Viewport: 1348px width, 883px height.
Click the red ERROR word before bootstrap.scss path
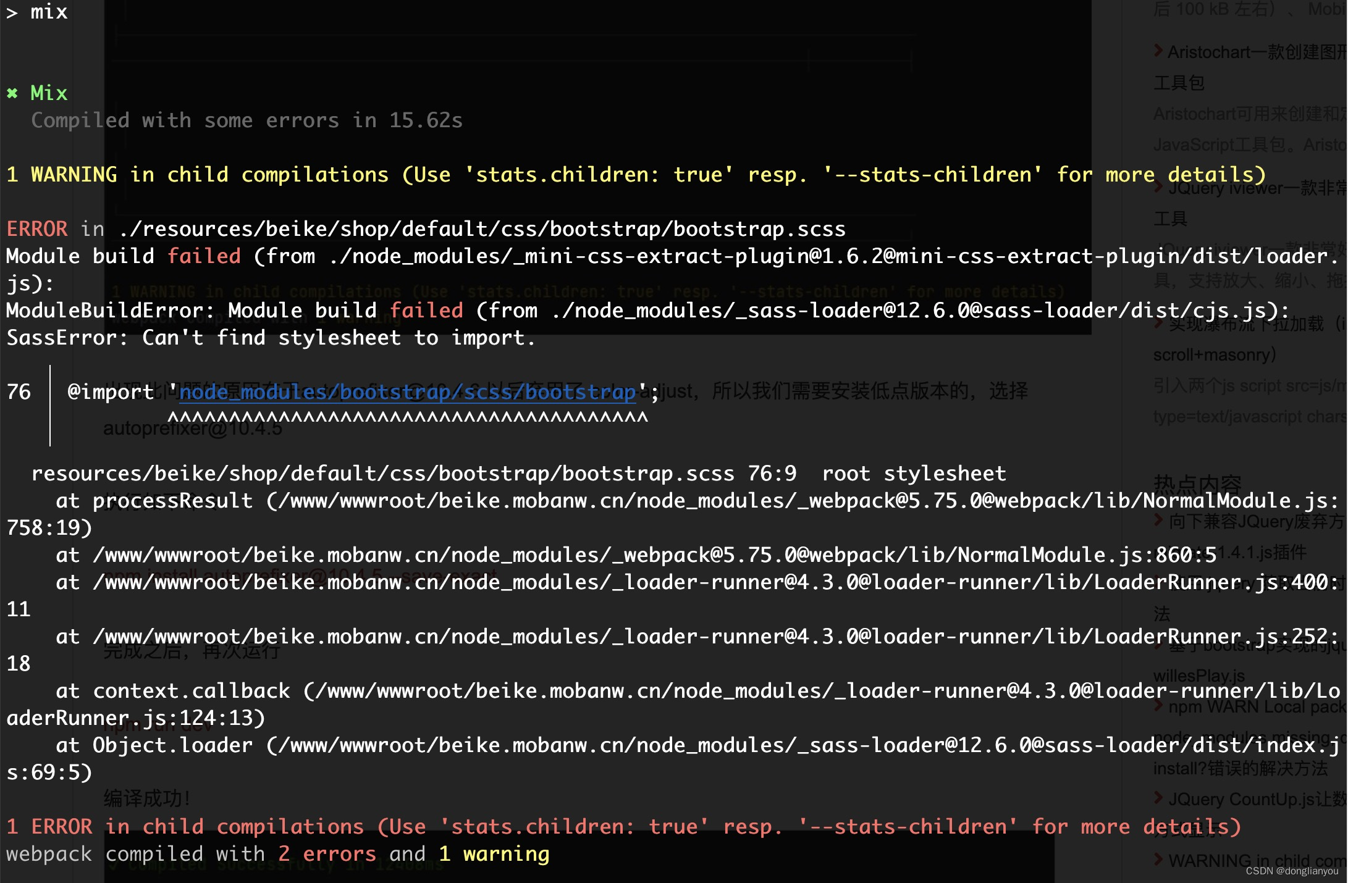37,229
